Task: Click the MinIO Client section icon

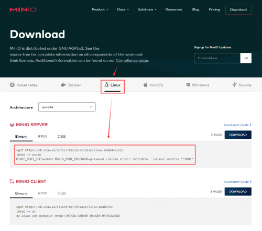Action: (12, 181)
